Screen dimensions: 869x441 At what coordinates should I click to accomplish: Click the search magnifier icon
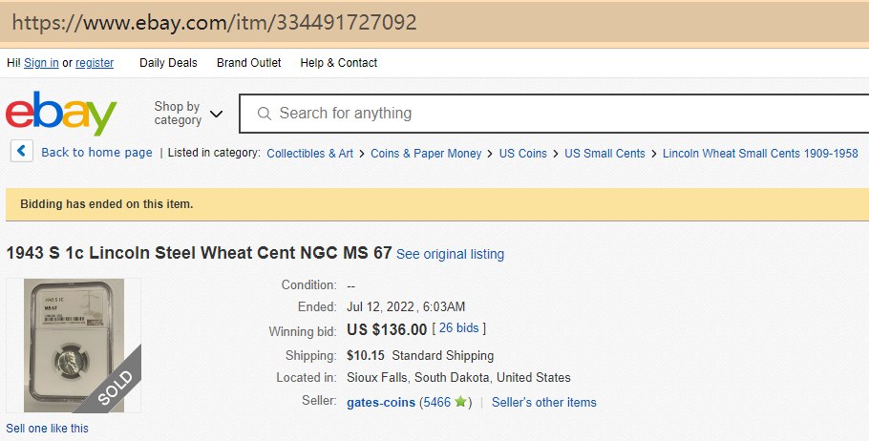(x=264, y=114)
